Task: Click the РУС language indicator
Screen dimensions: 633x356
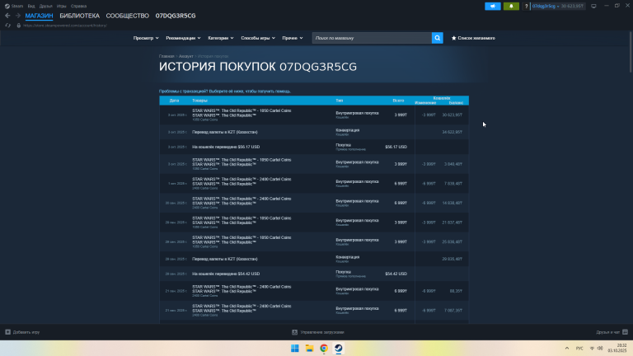Action: 579,349
